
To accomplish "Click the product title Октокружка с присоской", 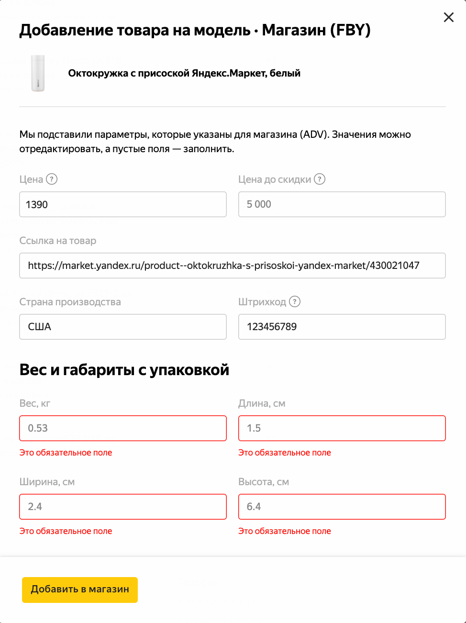I will [x=184, y=73].
